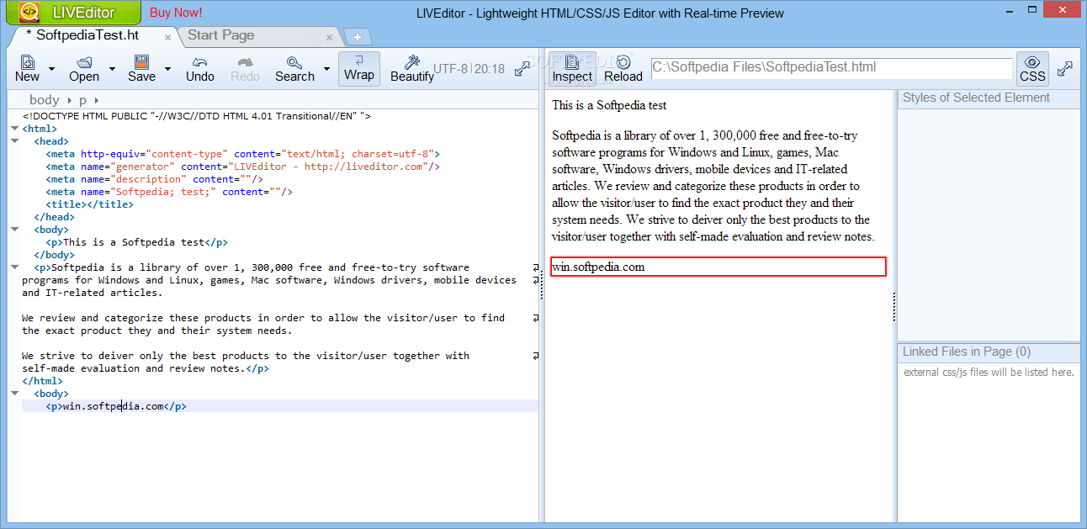
Task: Click the meta description line
Action: click(x=155, y=179)
